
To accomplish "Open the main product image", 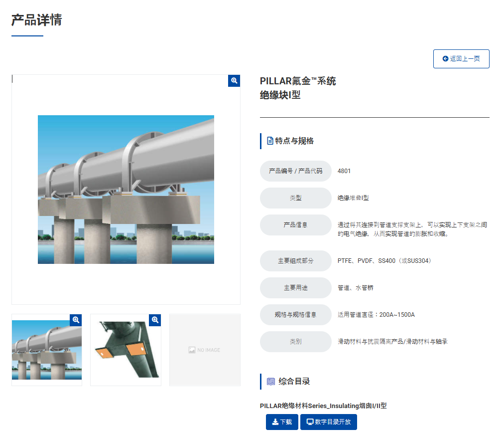I will (126, 190).
